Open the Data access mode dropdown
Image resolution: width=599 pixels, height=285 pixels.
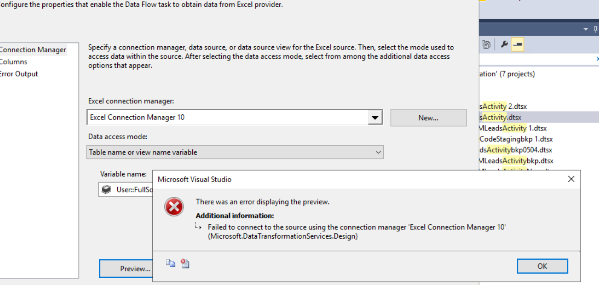[x=378, y=153]
